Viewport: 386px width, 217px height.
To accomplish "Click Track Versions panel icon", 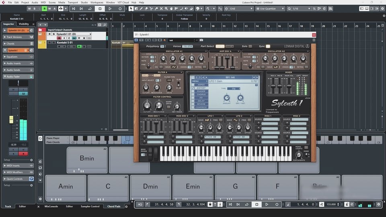I will pos(31,37).
